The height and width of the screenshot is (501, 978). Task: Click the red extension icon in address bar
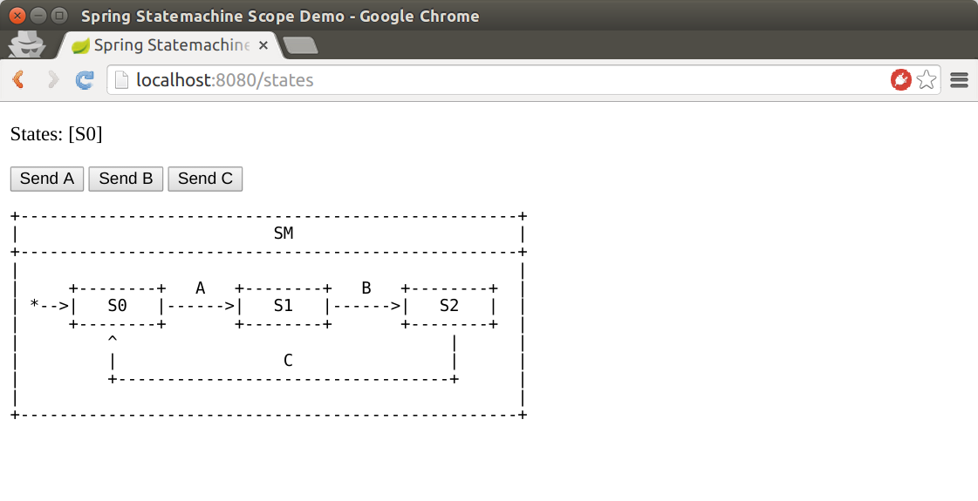click(900, 80)
